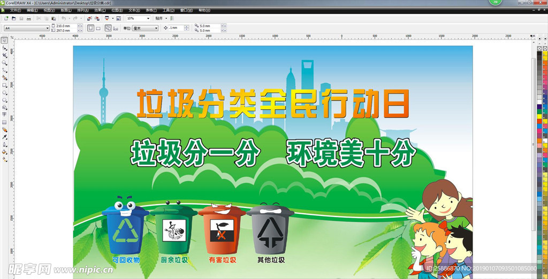The width and height of the screenshot is (548, 279).
Task: Click the 贴齐 snap-to button
Action: point(159,18)
